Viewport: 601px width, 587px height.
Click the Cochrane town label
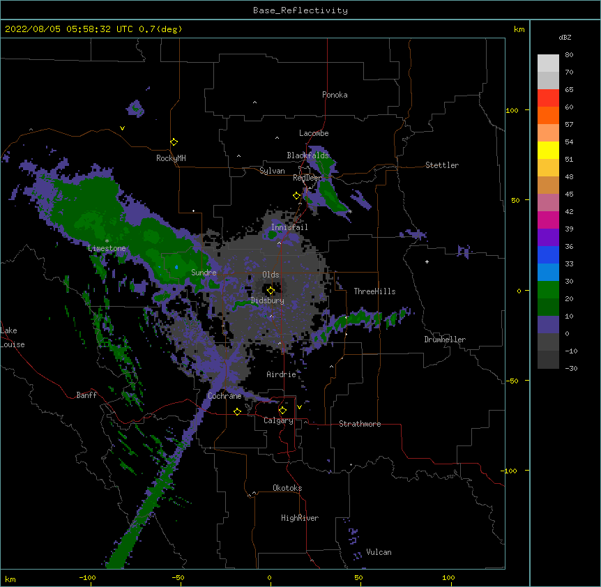[x=225, y=396]
